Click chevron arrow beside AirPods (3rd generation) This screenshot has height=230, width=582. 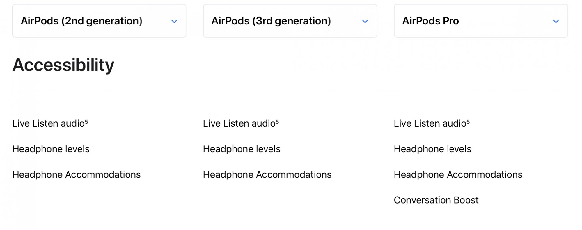point(365,21)
